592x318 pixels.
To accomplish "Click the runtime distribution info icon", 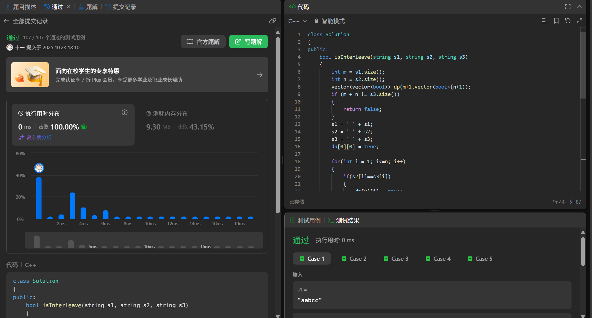I will coord(125,112).
